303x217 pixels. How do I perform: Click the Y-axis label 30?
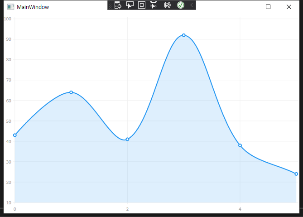[x=9, y=162]
